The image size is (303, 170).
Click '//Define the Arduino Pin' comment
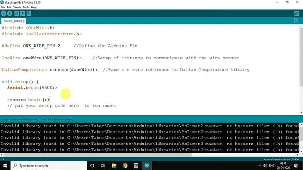click(x=106, y=46)
